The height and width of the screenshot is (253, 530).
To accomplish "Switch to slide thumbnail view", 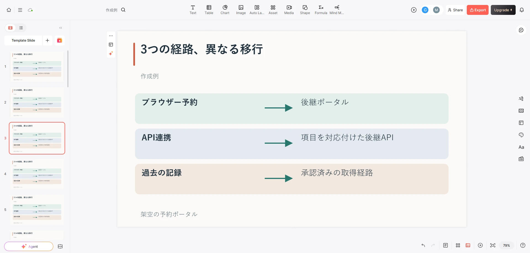I will point(10,28).
